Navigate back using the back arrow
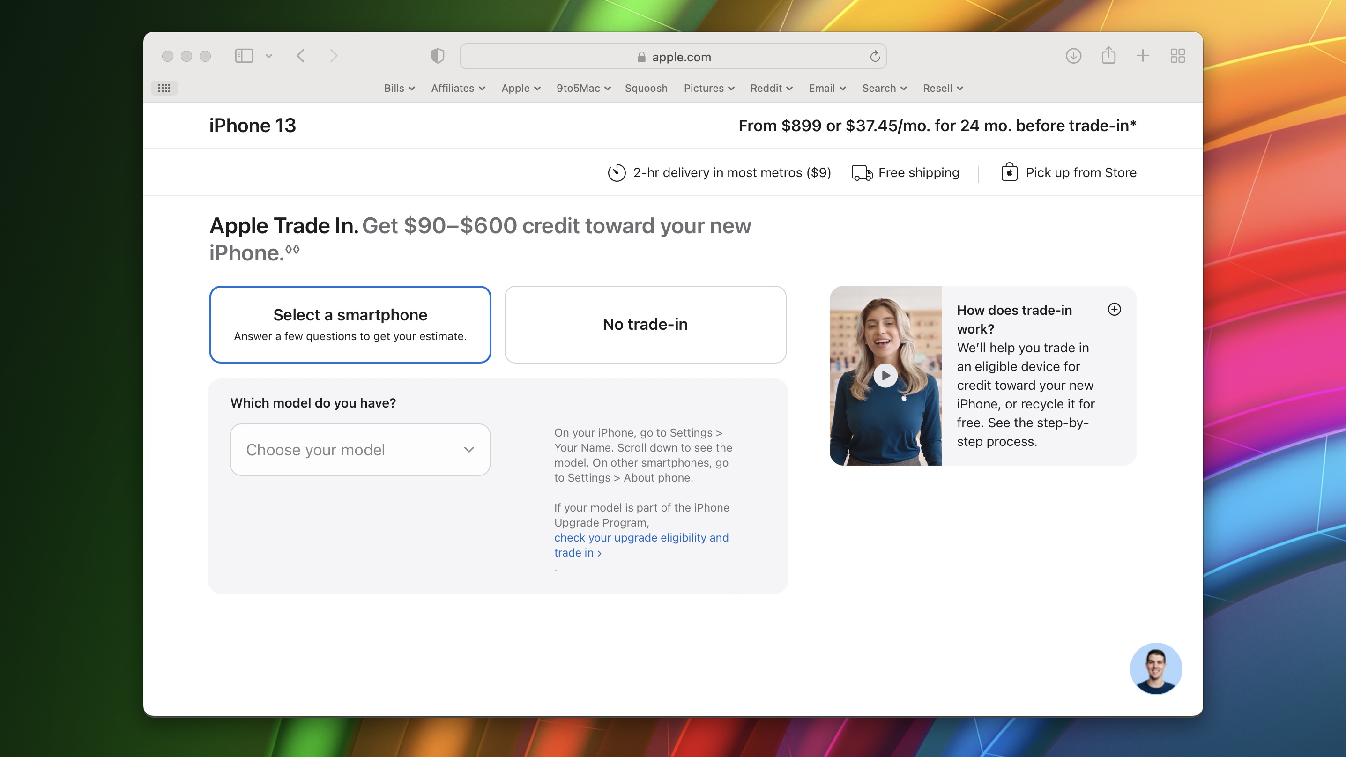The width and height of the screenshot is (1346, 757). 301,56
